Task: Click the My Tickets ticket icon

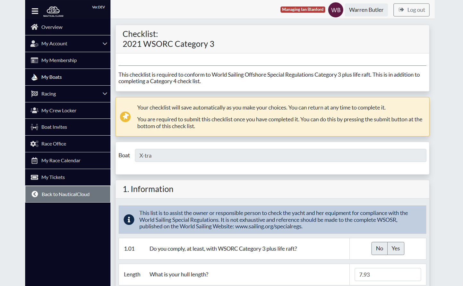Action: pos(34,177)
